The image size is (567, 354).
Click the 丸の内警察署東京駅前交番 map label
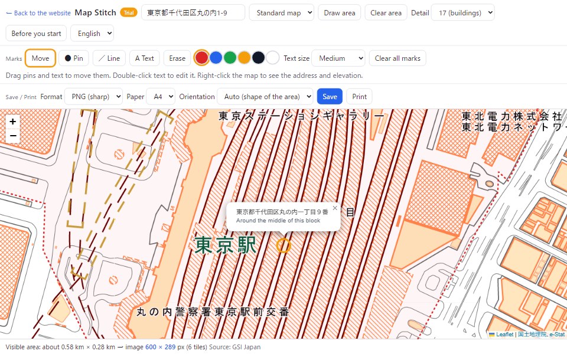(213, 312)
